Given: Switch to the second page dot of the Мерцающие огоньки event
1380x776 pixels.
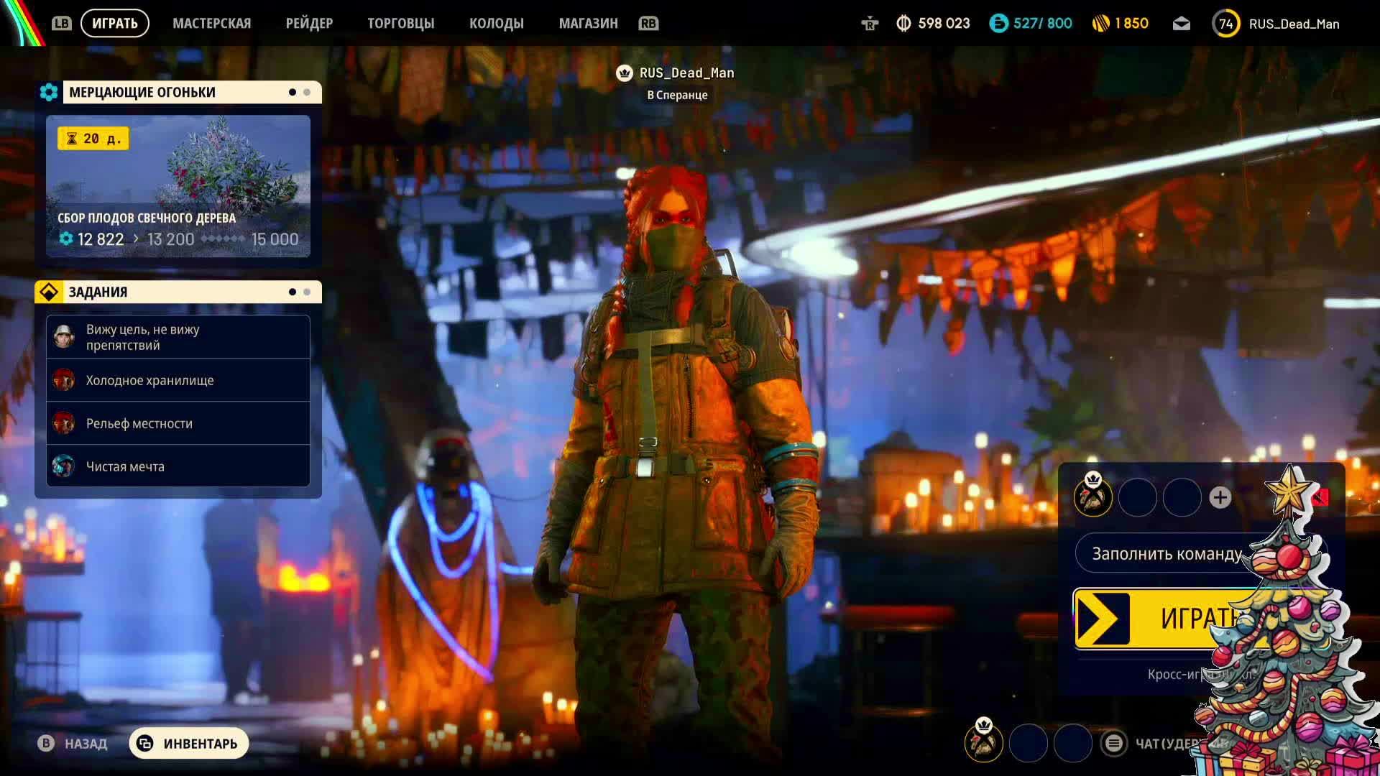Looking at the screenshot, I should pyautogui.click(x=307, y=92).
